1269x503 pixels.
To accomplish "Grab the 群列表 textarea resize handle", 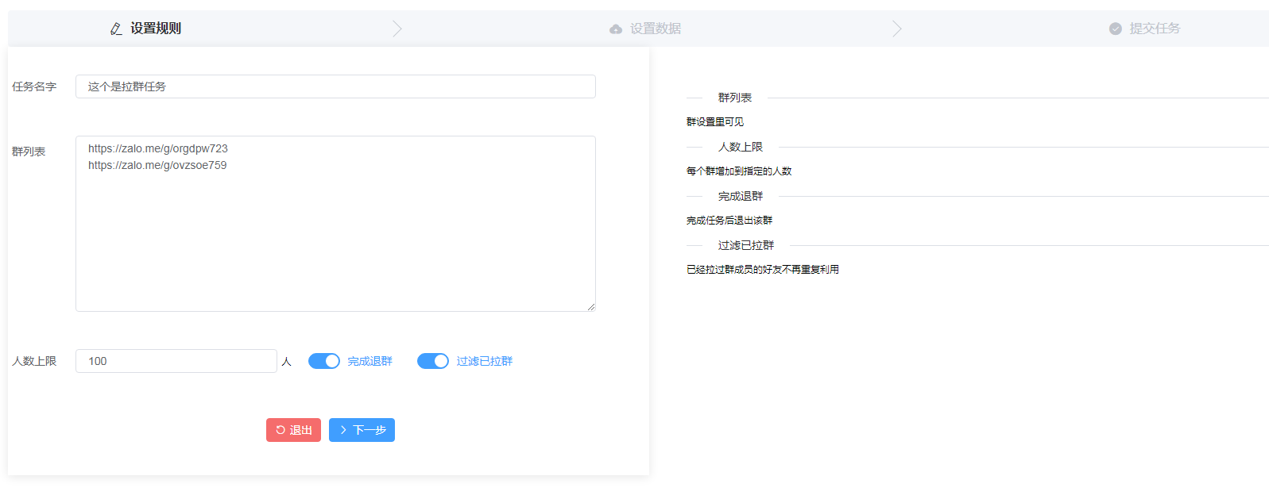I will pyautogui.click(x=591, y=307).
